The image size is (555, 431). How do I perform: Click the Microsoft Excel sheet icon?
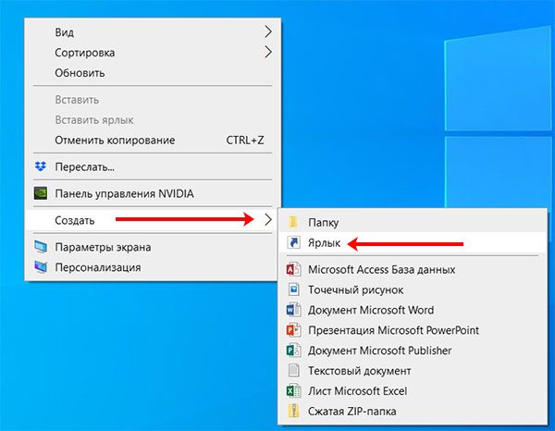293,390
